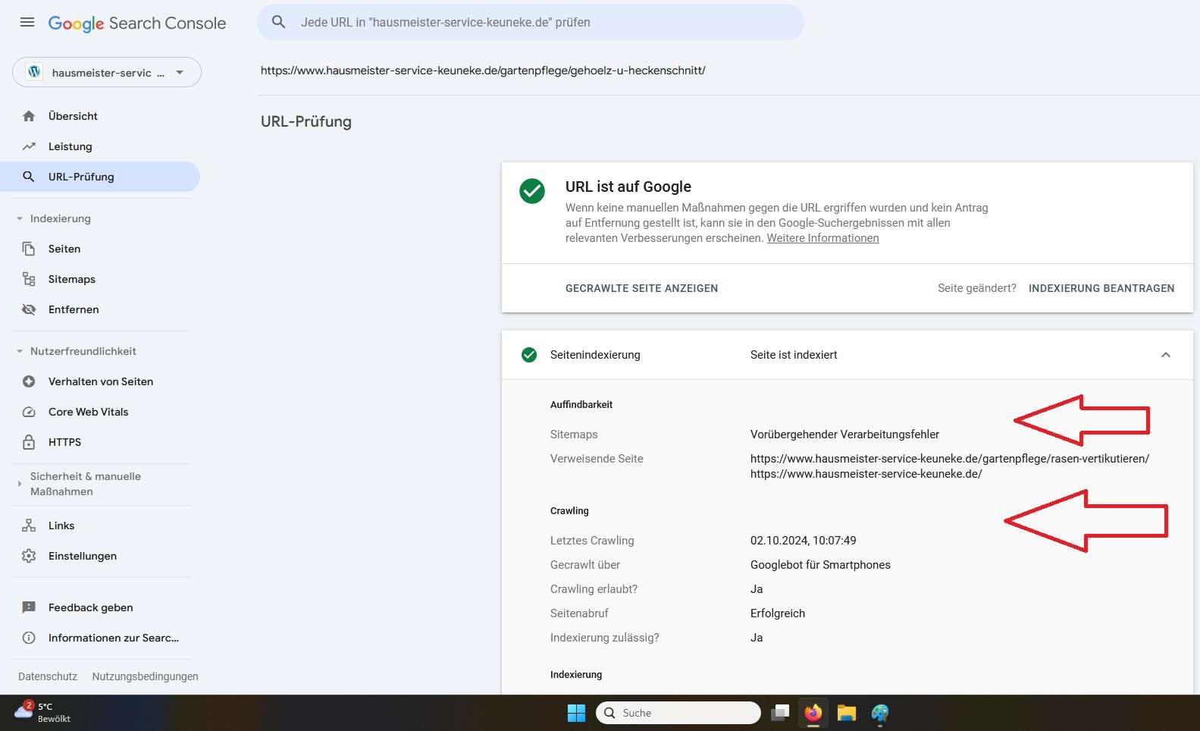Click the search magnifier icon in URL bar
This screenshot has height=731, width=1200.
(279, 22)
